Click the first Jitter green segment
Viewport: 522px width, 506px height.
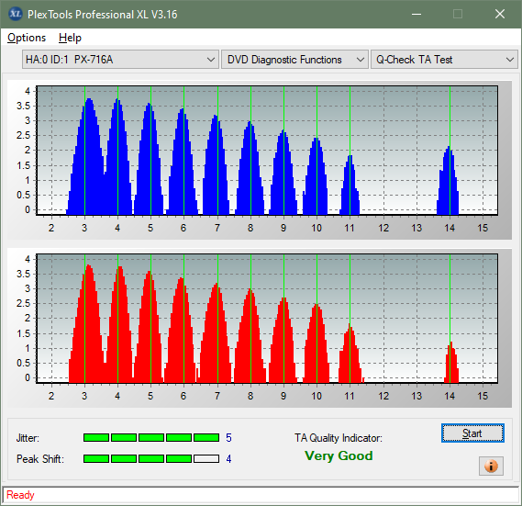click(96, 438)
